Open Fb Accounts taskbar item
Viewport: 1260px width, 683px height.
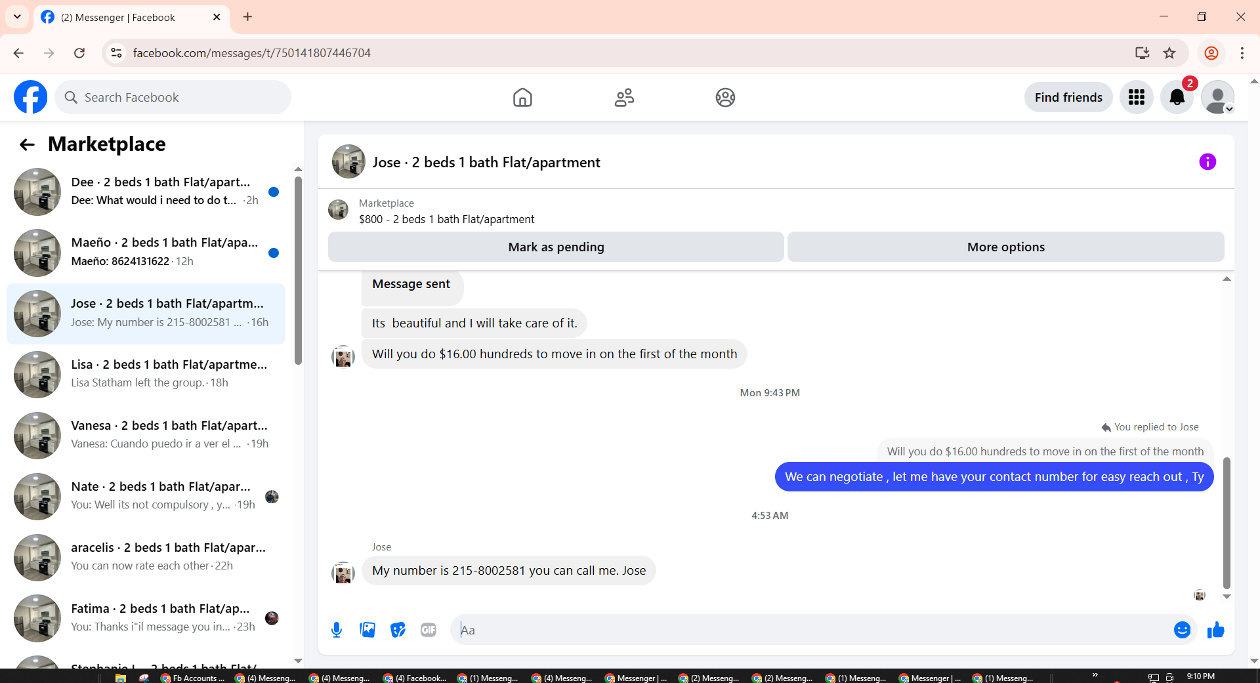[193, 678]
